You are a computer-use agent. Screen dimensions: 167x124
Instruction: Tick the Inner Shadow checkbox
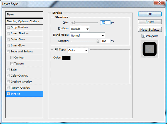pyautogui.click(x=8, y=33)
